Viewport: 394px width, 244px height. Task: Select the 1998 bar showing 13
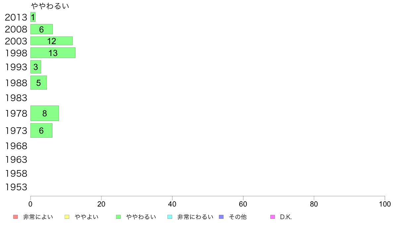[53, 53]
